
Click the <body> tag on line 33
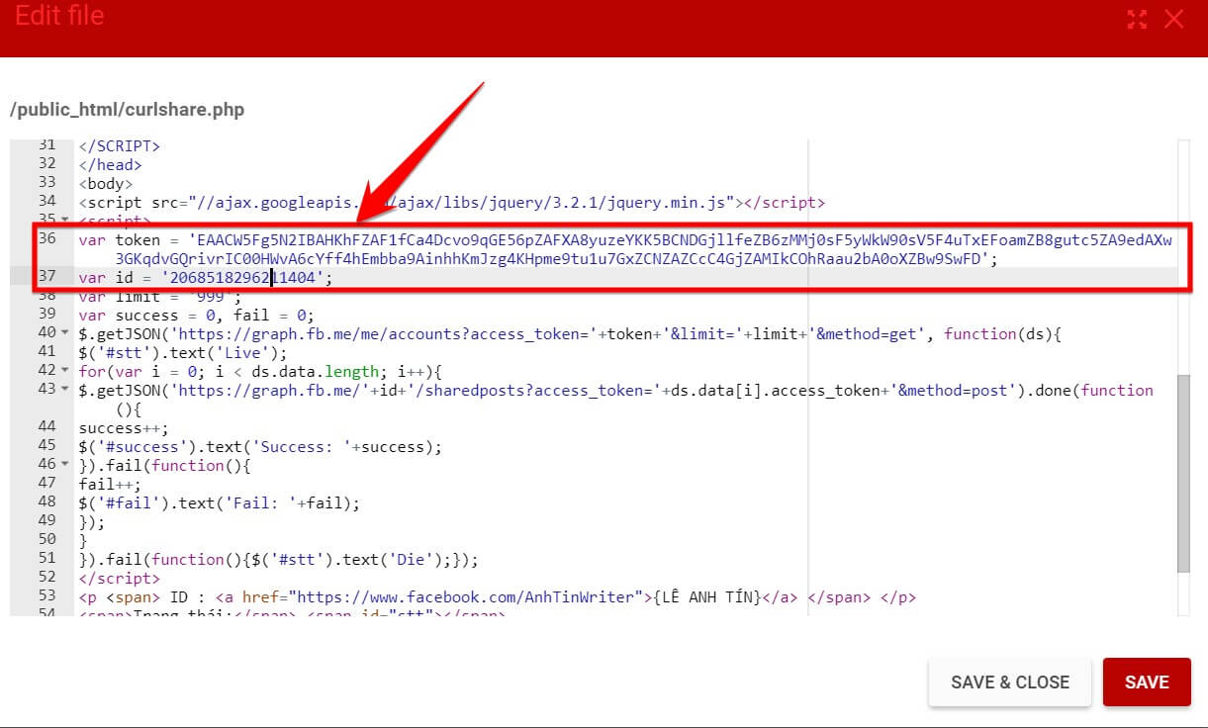pos(106,184)
